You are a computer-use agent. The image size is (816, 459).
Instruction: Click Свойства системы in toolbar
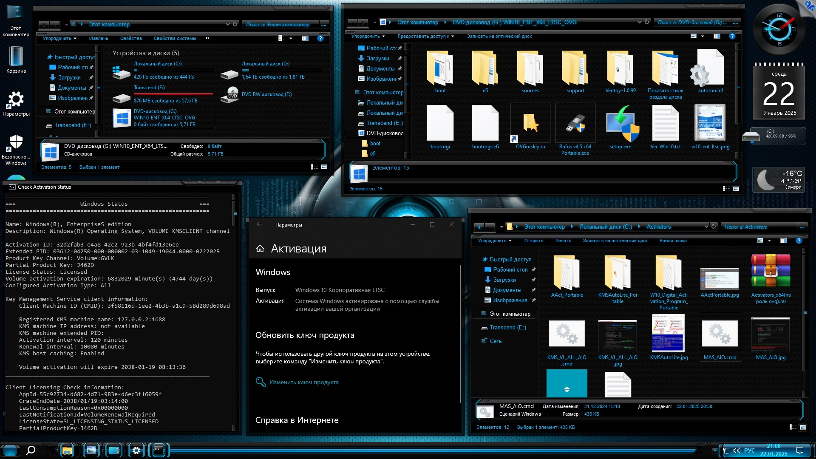pyautogui.click(x=175, y=38)
